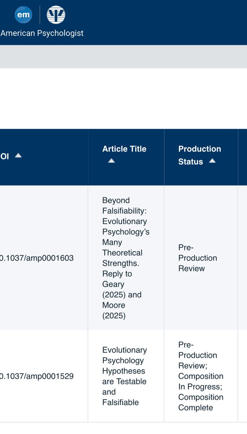The height and width of the screenshot is (434, 247).
Task: Click the Composition Complete status for amp0001529
Action: tap(201, 402)
